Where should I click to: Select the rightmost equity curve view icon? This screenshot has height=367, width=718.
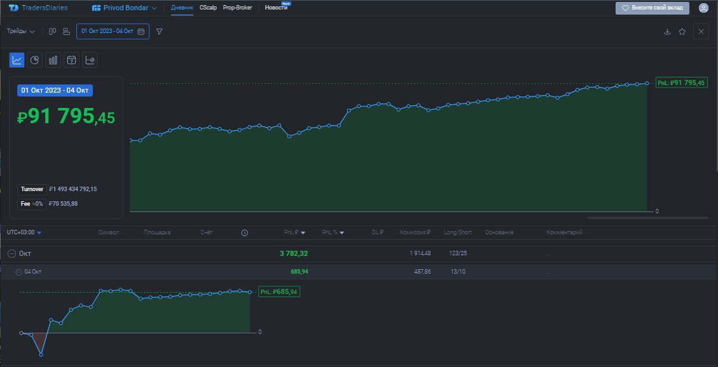90,59
